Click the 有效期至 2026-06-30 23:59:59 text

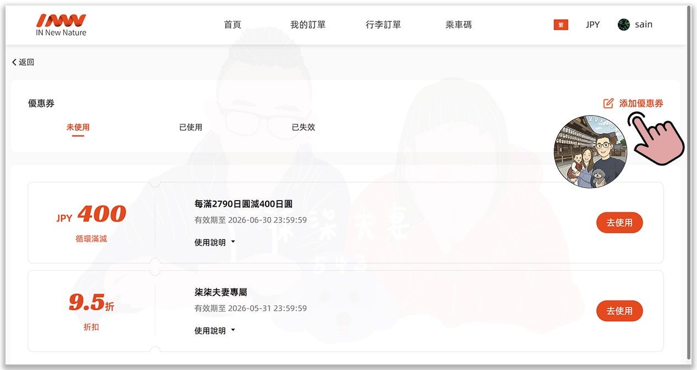(250, 220)
